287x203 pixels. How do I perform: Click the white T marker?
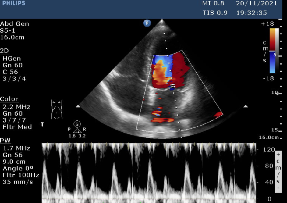click(42, 124)
